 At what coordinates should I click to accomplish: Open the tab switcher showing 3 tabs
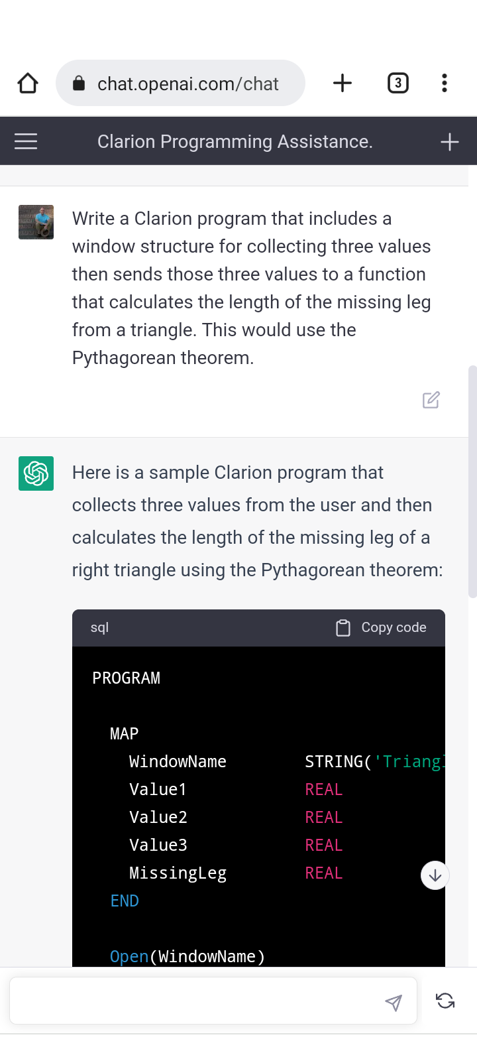[397, 84]
